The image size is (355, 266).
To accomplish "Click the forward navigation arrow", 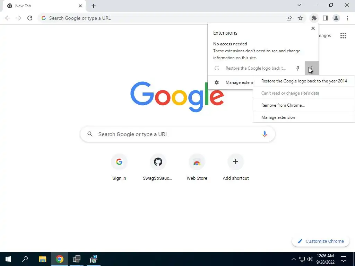I will pos(19,18).
